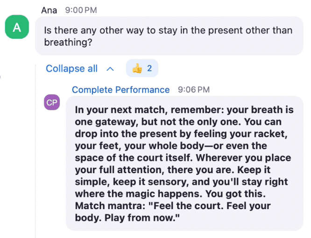Click the word "breathing?" in Ana's message
Viewport: 311px width, 238px height.
[x=68, y=42]
